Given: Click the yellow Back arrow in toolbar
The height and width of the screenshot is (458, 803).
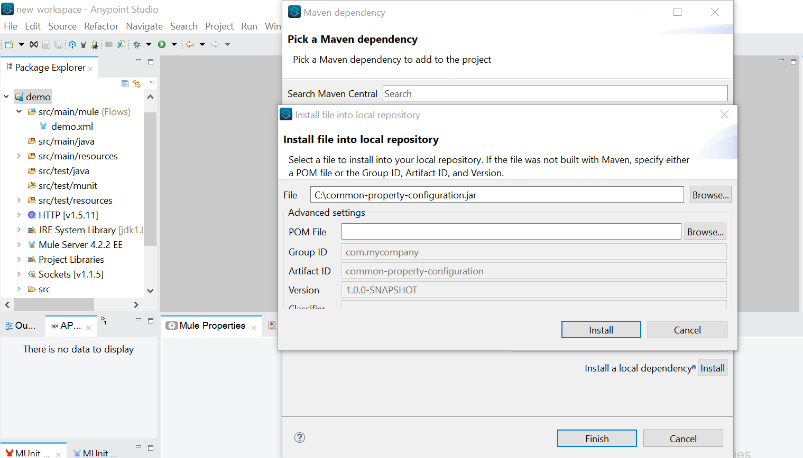Looking at the screenshot, I should click(189, 44).
